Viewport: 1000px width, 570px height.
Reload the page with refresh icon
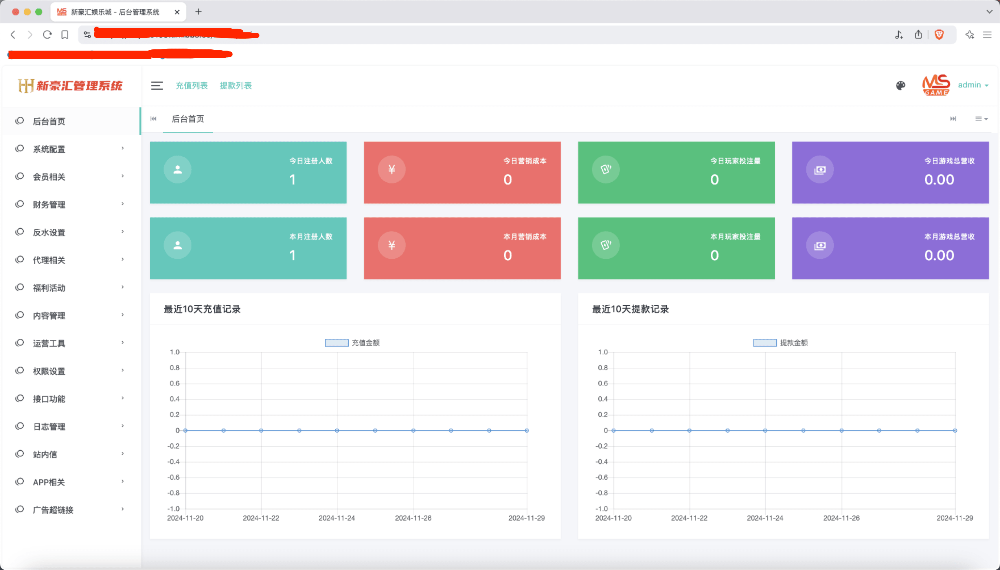tap(47, 35)
